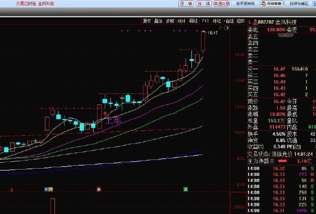Open F10 company info
This screenshot has height=214, width=316.
click(x=206, y=21)
